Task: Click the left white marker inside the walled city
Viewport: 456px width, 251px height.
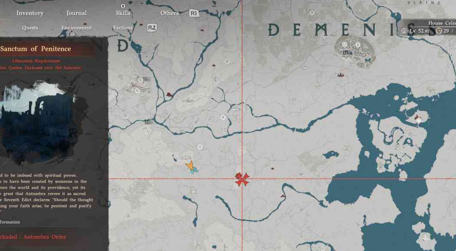Action: pos(345,44)
